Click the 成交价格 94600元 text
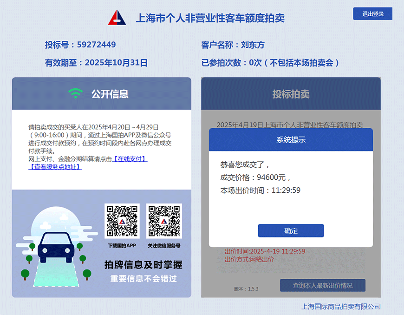This screenshot has width=404, height=315. [x=255, y=177]
